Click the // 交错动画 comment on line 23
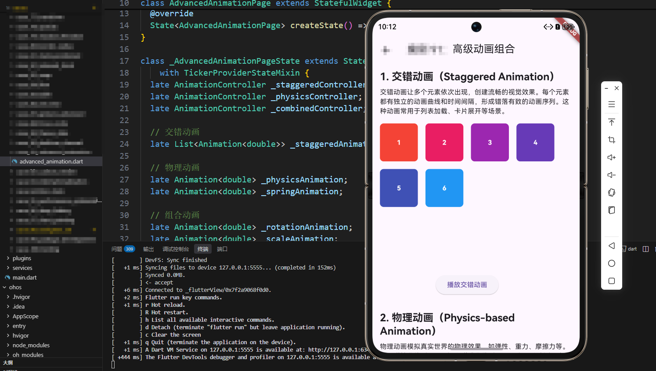The image size is (656, 371). [x=175, y=132]
